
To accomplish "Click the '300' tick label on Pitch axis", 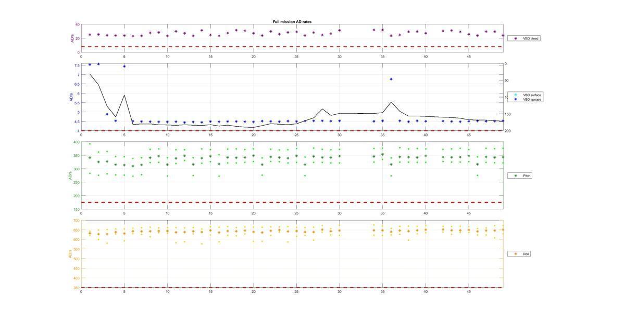I will point(77,169).
